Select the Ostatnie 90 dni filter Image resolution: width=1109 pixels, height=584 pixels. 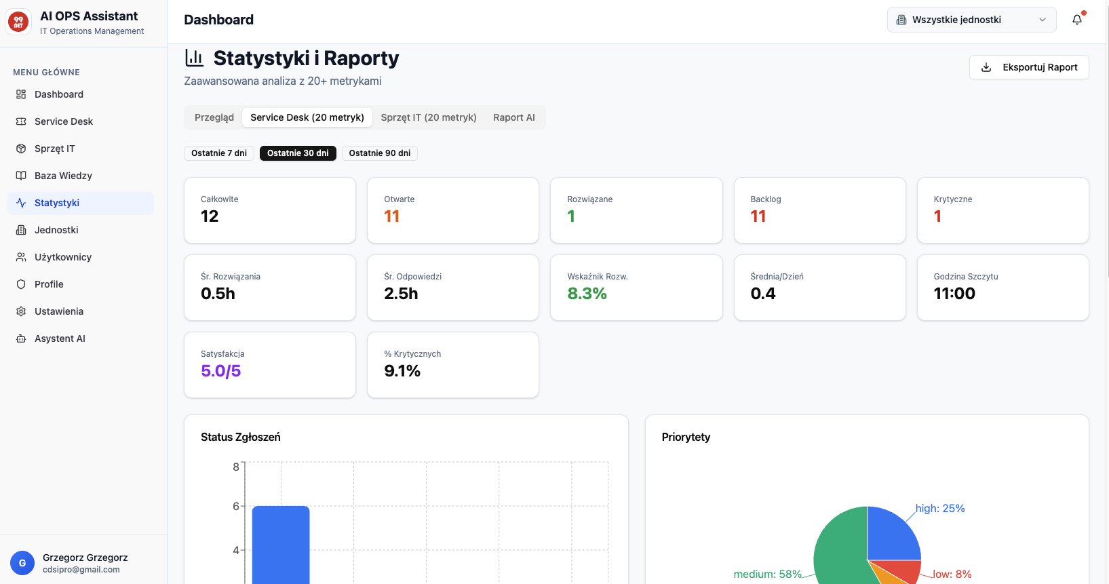pyautogui.click(x=379, y=153)
